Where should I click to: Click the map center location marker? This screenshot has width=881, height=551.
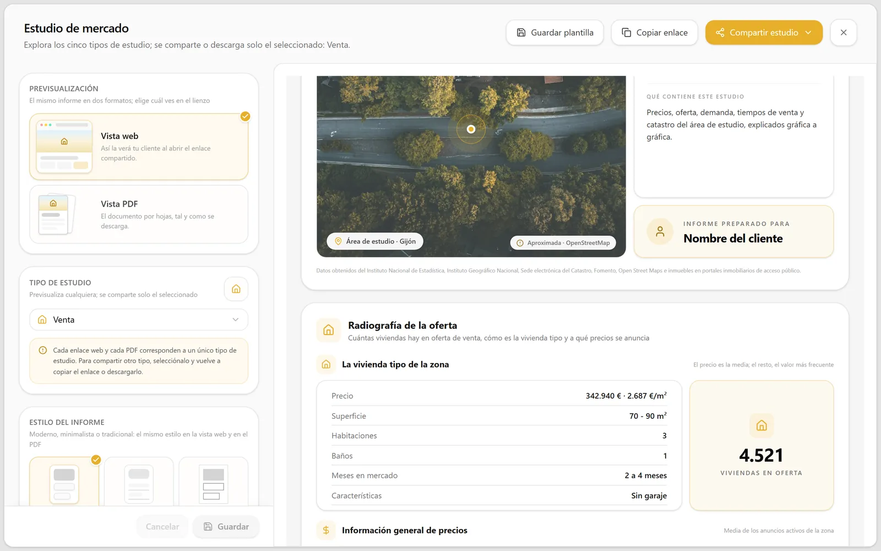coord(471,129)
